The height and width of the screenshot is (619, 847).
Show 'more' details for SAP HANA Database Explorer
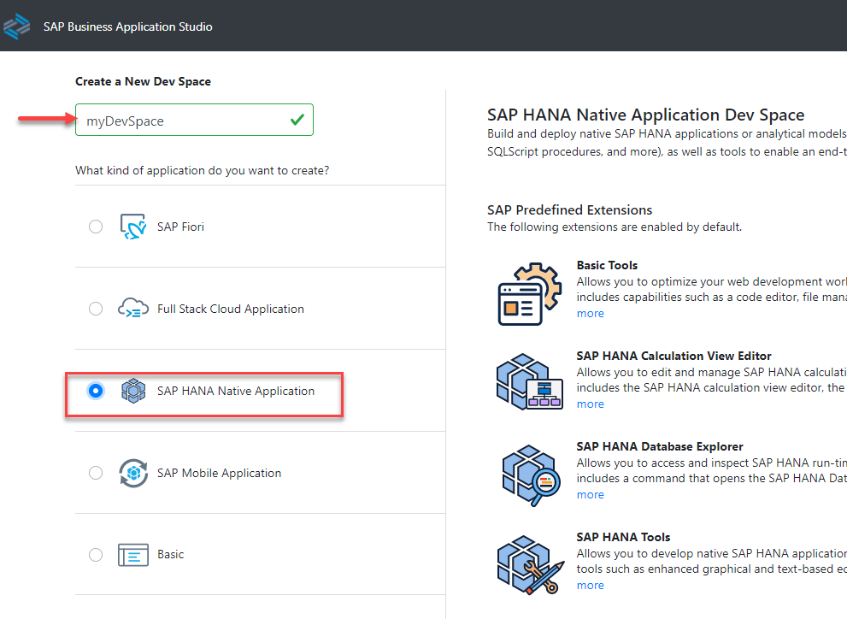(590, 495)
